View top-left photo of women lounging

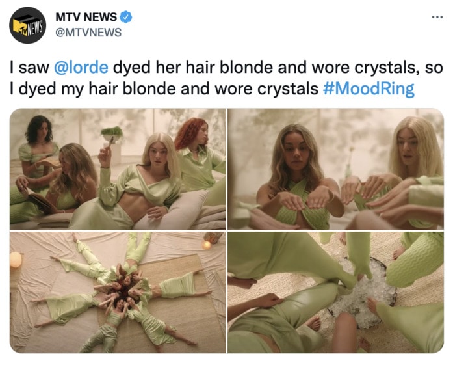coord(118,169)
